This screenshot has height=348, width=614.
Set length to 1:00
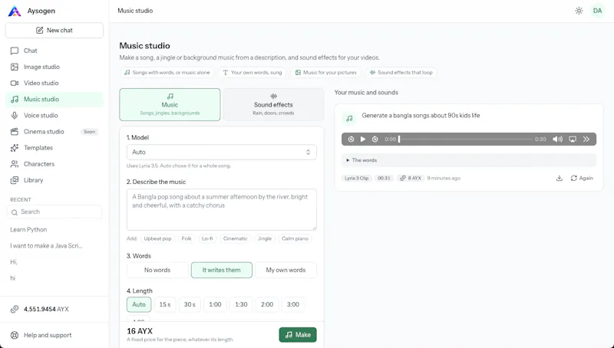[x=215, y=304]
